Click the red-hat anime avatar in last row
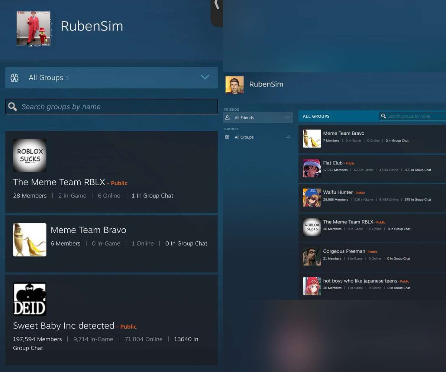Image resolution: width=446 pixels, height=372 pixels. (x=312, y=286)
